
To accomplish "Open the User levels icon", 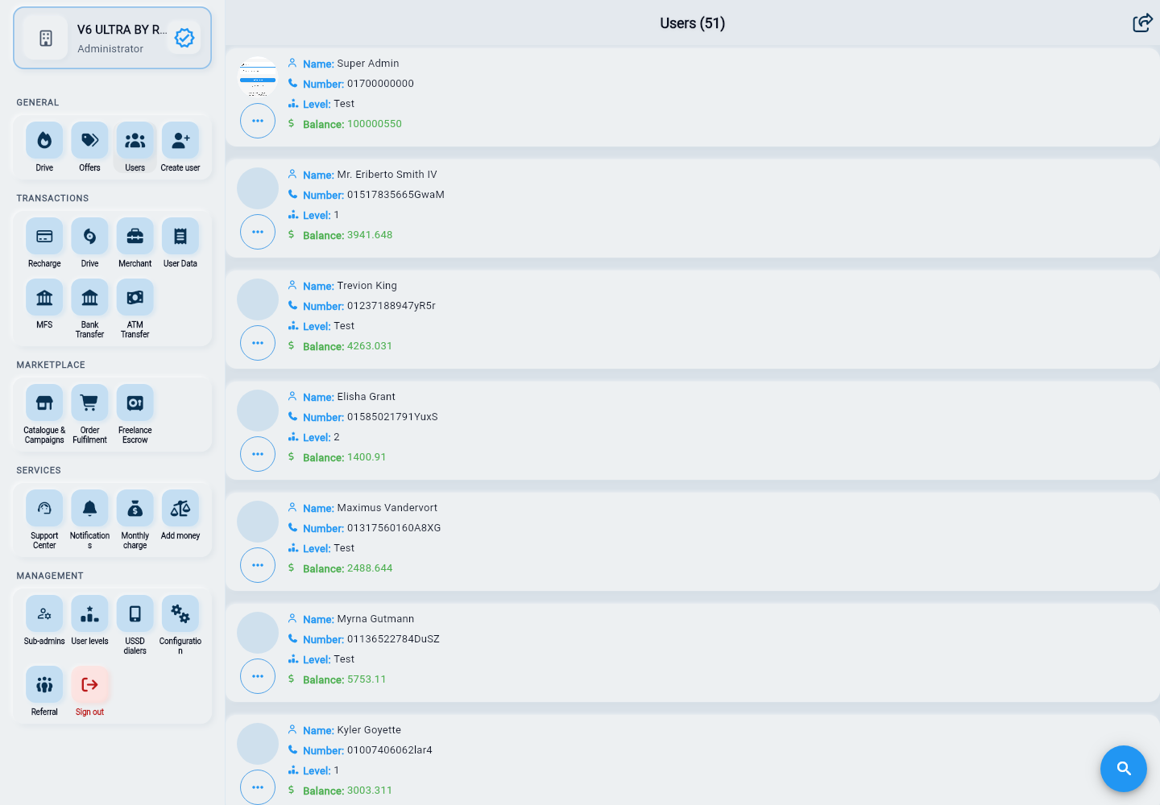I will 89,614.
